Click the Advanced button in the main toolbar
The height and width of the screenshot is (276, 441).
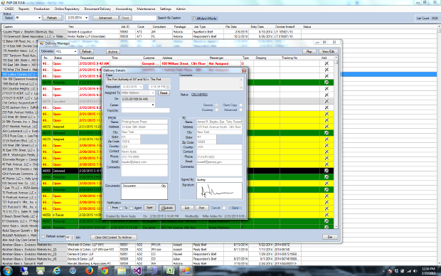click(x=105, y=18)
